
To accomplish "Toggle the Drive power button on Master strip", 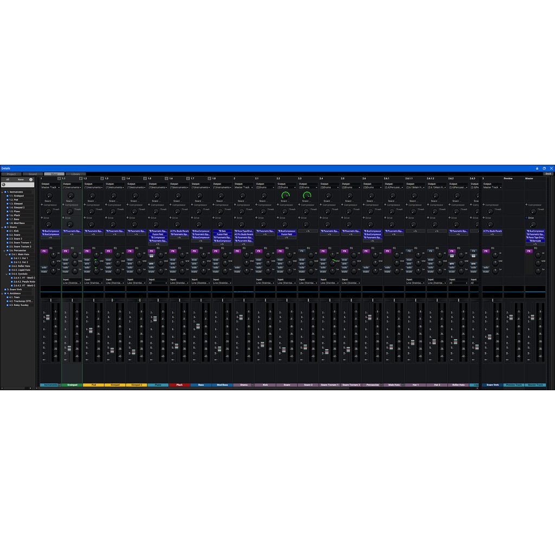I will [527, 218].
